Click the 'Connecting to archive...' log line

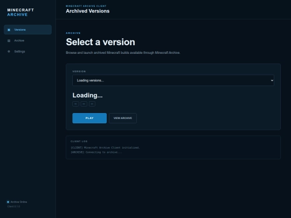pyautogui.click(x=96, y=152)
